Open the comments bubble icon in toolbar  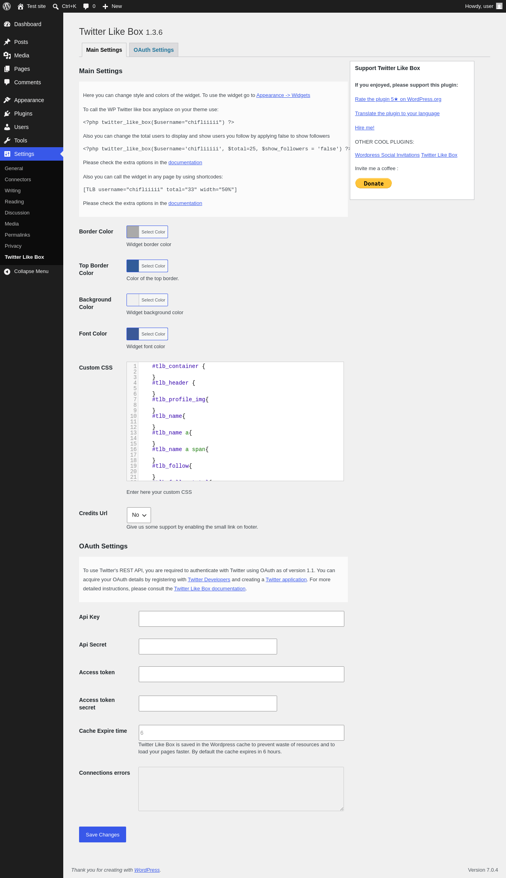tap(86, 6)
